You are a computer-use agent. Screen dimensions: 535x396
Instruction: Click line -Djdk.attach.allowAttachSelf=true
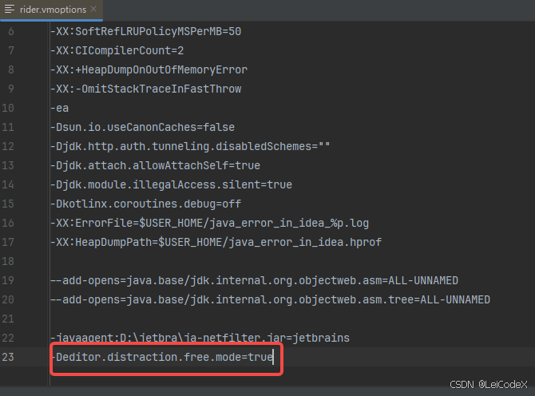(155, 165)
